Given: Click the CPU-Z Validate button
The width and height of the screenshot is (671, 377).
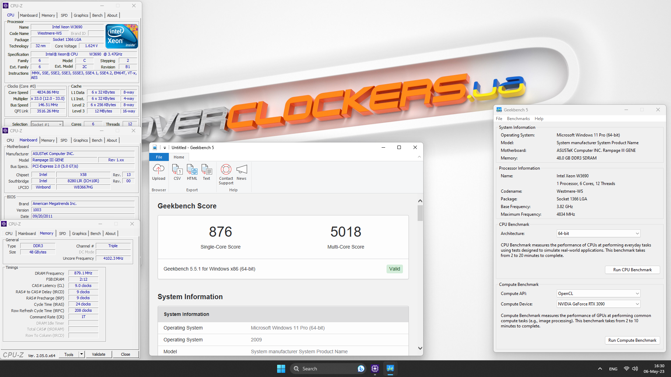Looking at the screenshot, I should [99, 354].
